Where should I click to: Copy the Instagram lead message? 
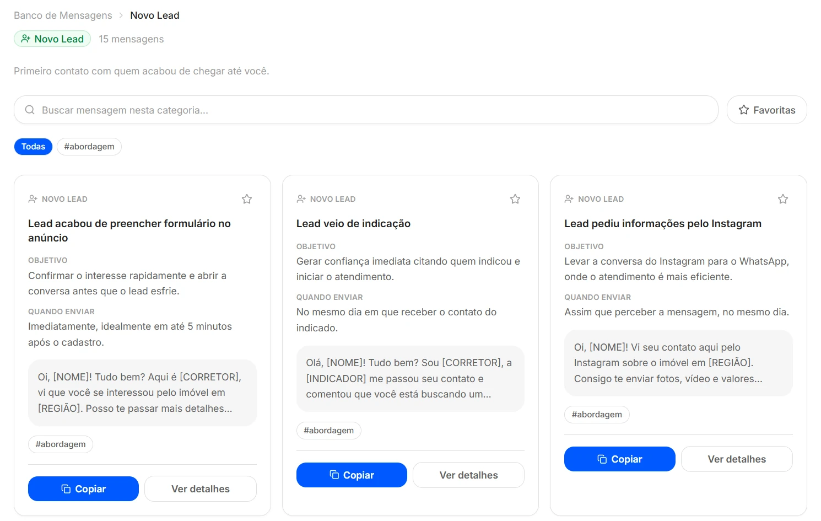pos(620,459)
